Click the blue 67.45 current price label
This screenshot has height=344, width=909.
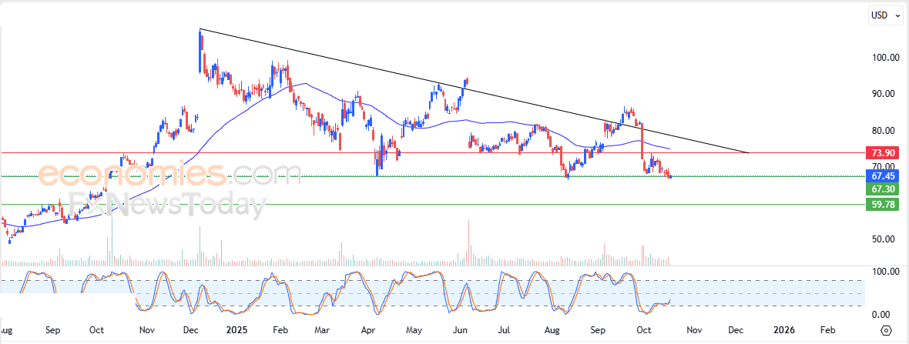click(882, 175)
